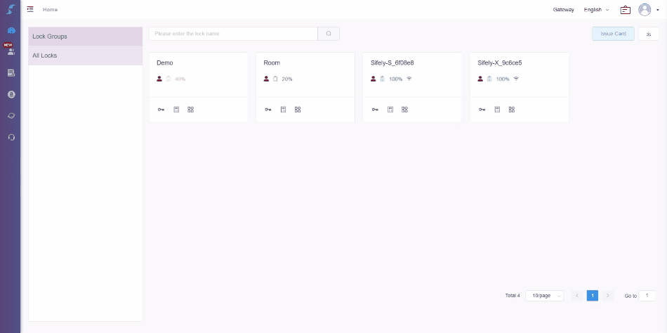Click the key icon on Sifely-S_6f08e8 card

tap(375, 110)
